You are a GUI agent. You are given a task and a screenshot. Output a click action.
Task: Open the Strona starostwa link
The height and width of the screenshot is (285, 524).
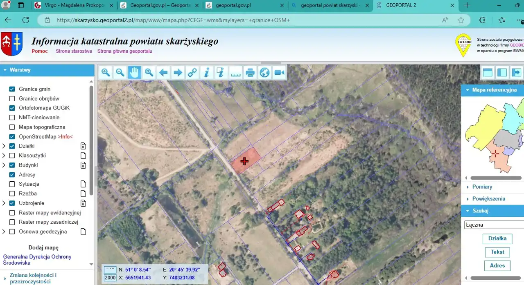pyautogui.click(x=74, y=51)
